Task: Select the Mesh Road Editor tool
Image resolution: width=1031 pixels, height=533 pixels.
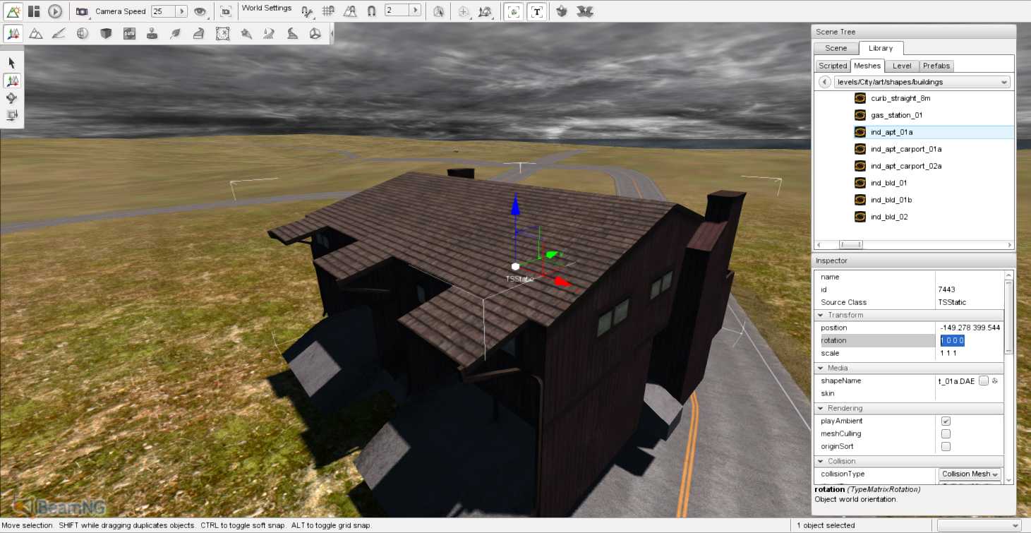Action: pyautogui.click(x=199, y=33)
